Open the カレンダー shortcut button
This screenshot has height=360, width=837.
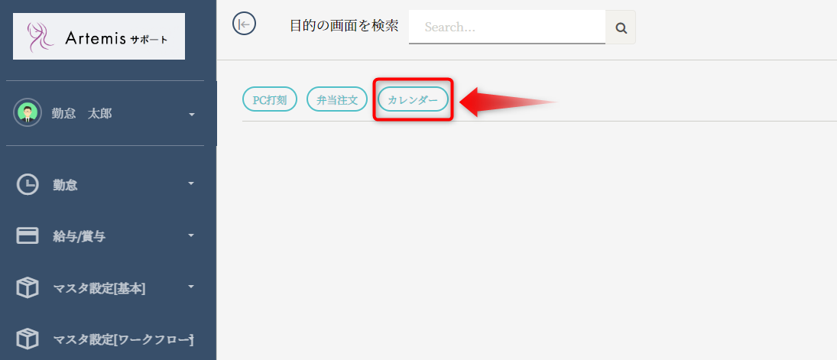coord(414,99)
